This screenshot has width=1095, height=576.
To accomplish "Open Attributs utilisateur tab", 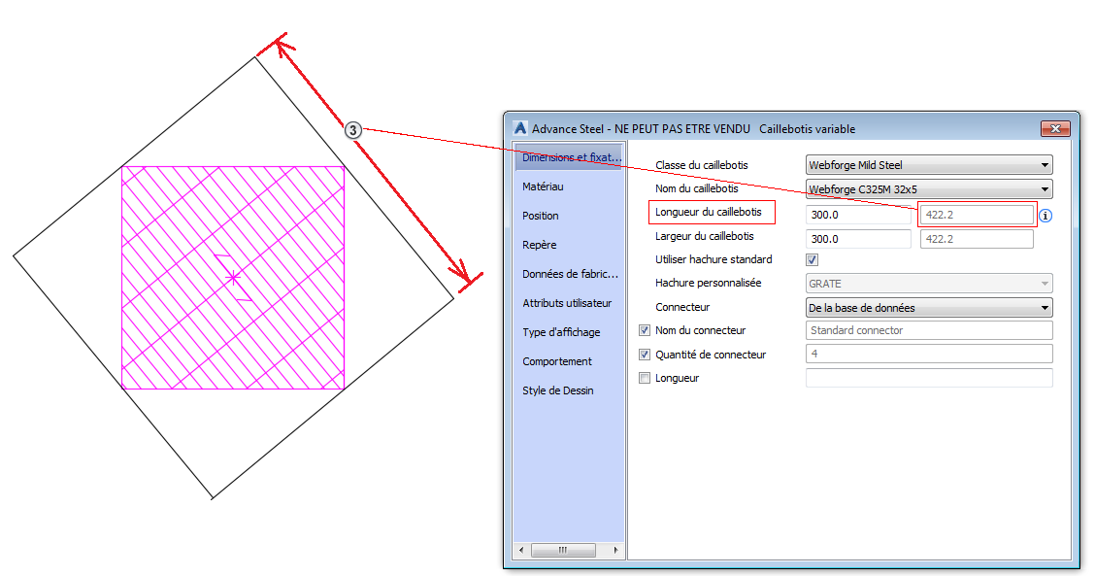I will [567, 303].
